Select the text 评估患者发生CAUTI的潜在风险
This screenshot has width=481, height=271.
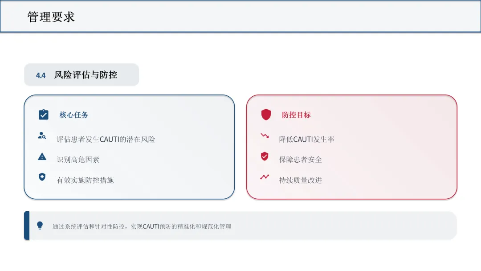coord(106,140)
